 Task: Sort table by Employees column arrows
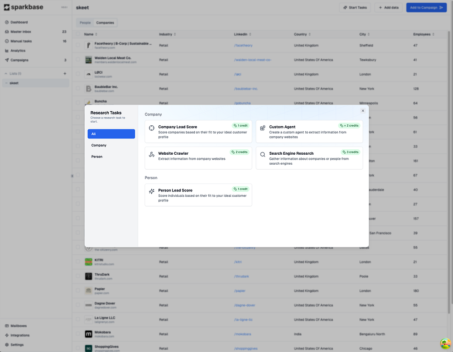[x=434, y=34]
